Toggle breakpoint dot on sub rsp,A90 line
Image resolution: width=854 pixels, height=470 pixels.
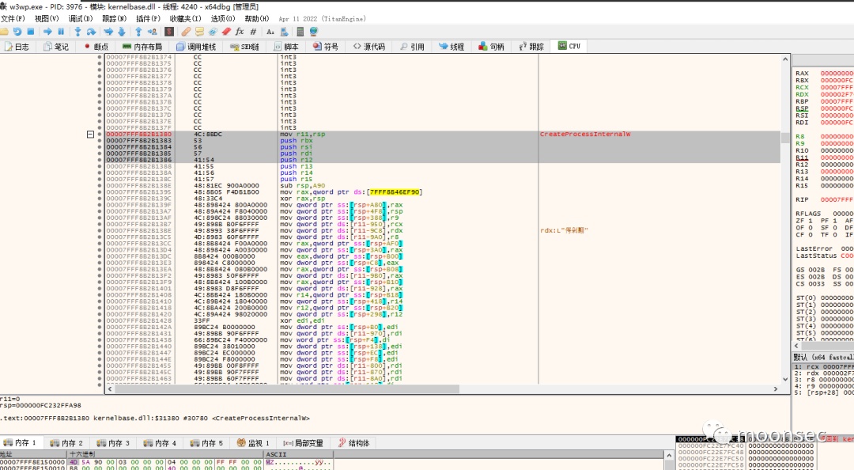click(100, 185)
